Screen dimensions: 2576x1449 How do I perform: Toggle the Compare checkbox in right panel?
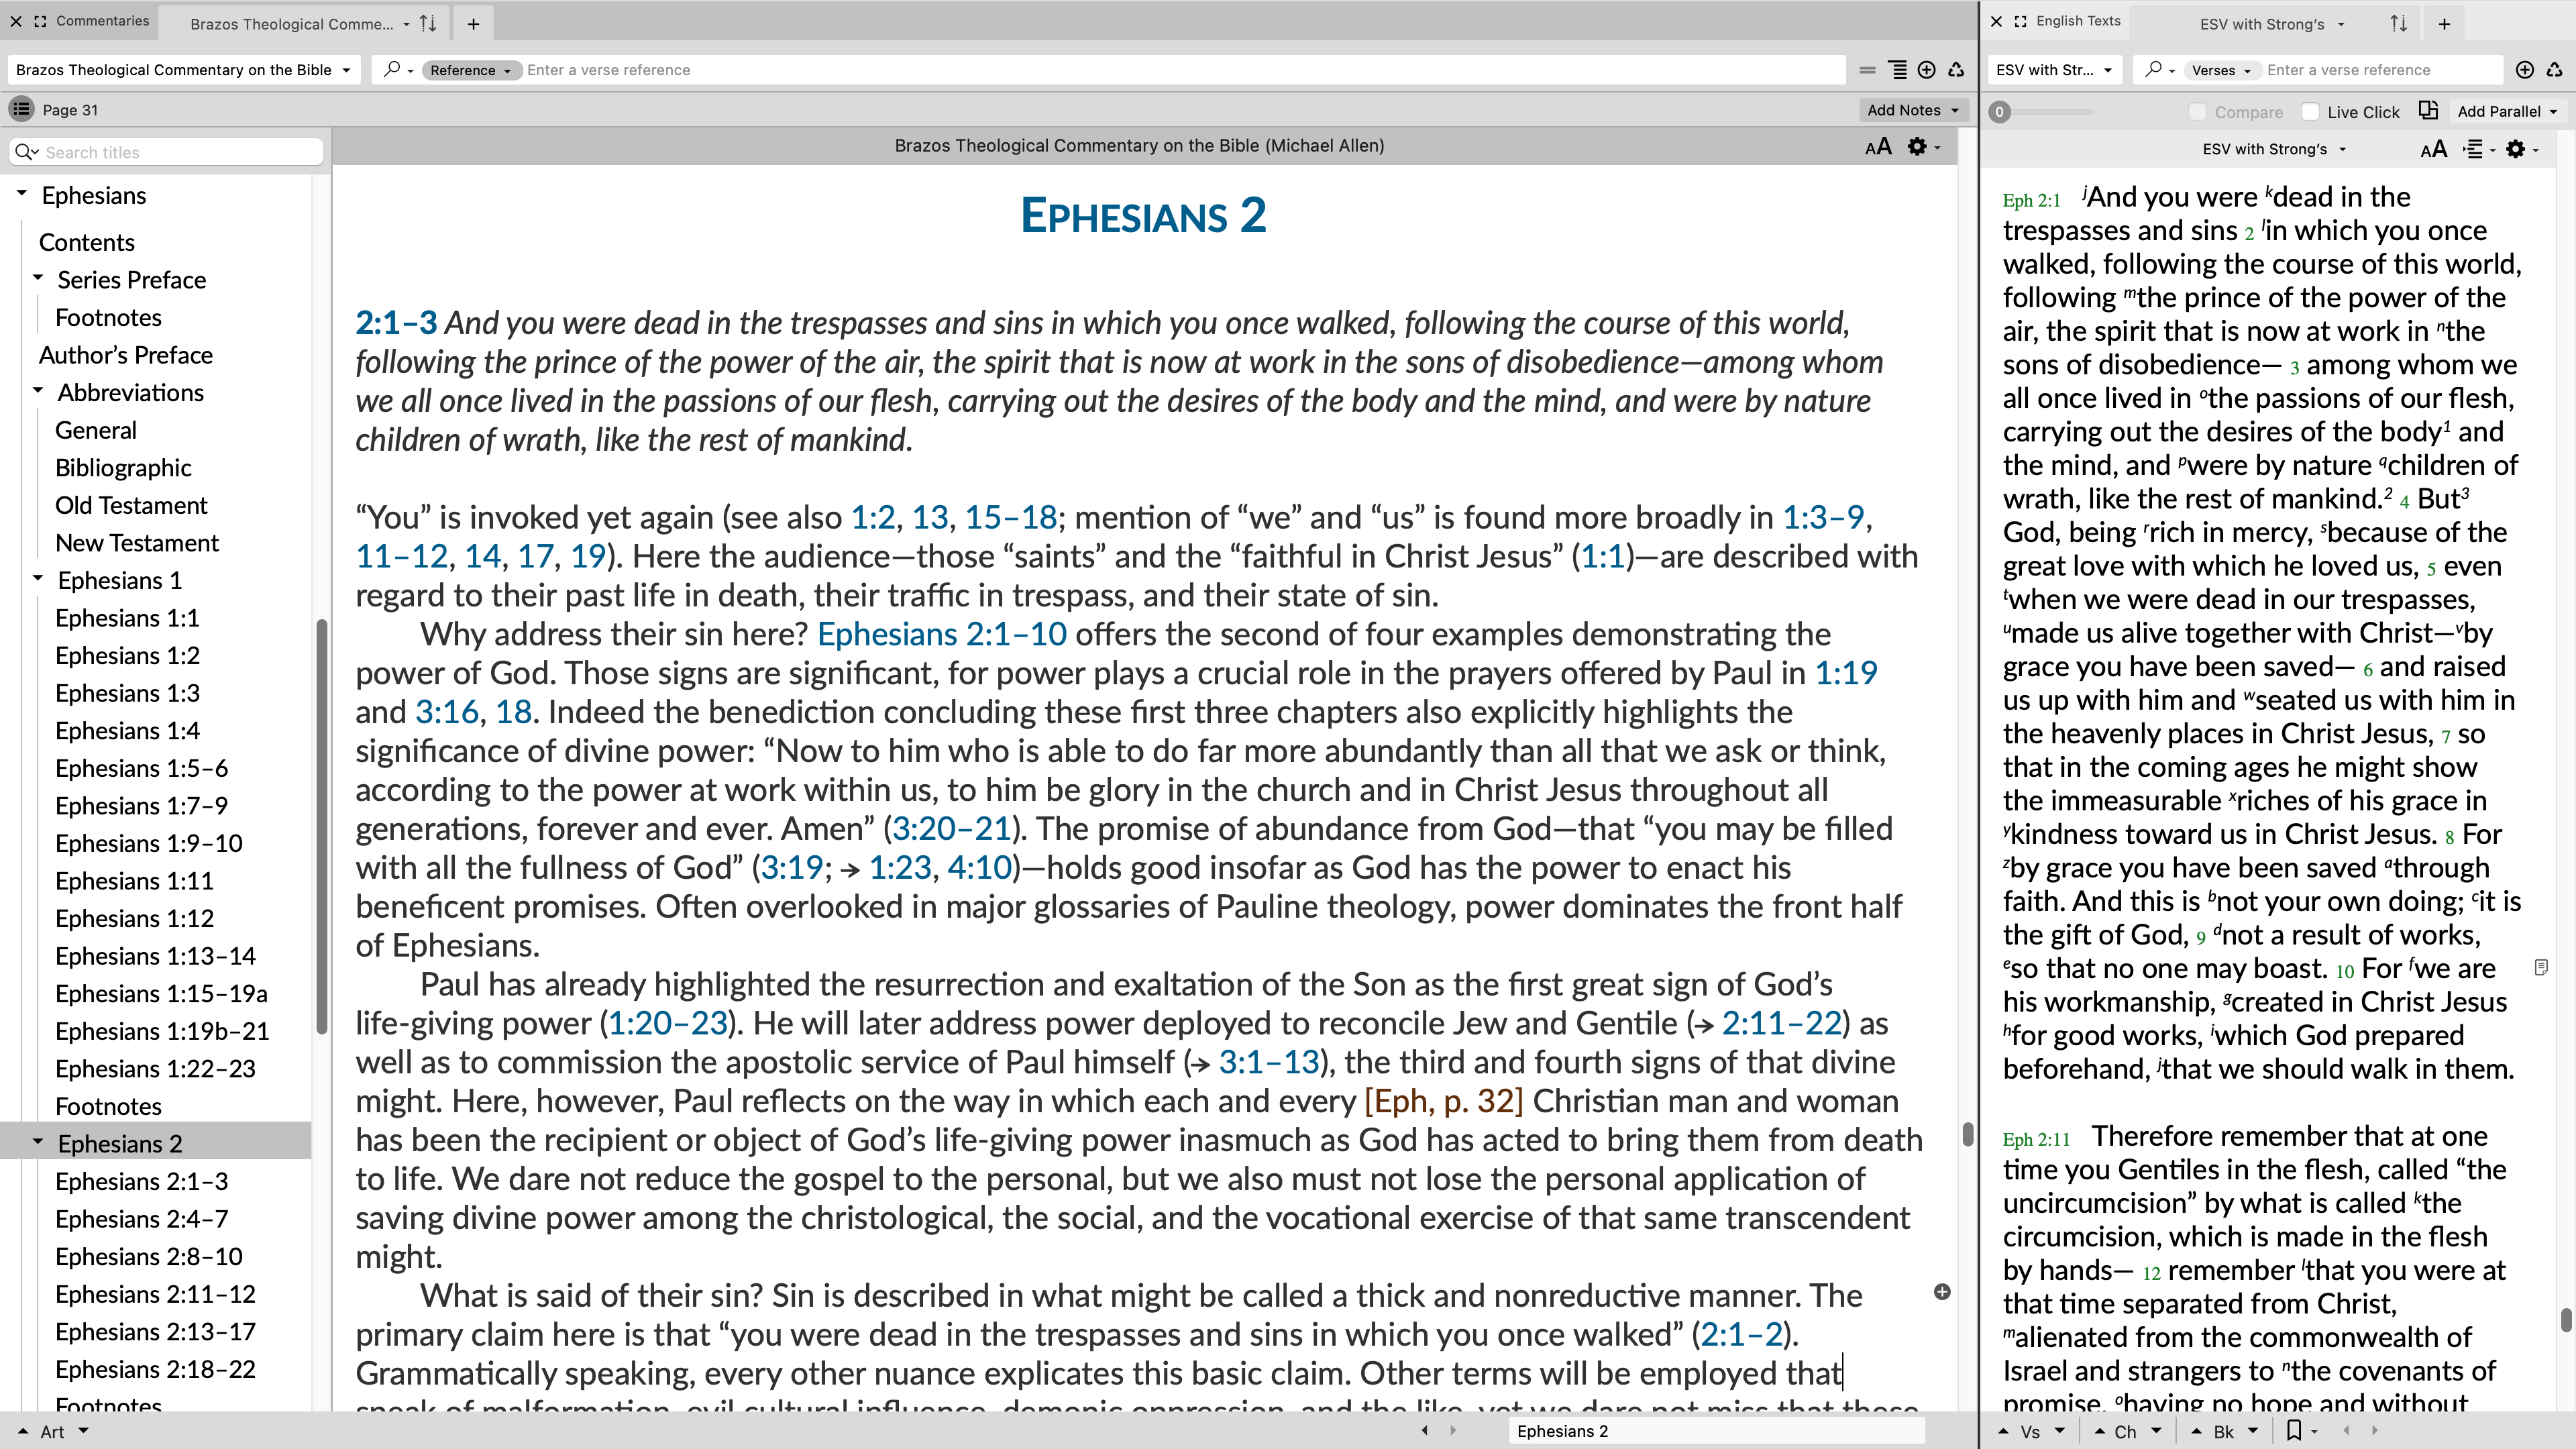click(x=2199, y=111)
